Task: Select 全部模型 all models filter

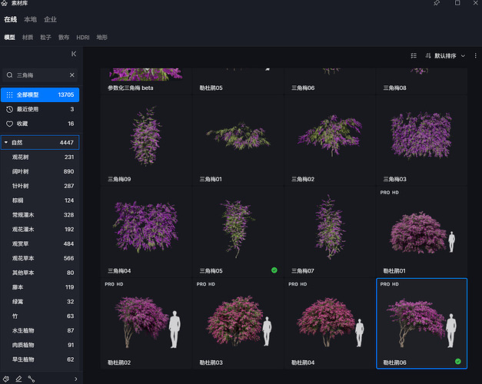Action: pos(39,94)
